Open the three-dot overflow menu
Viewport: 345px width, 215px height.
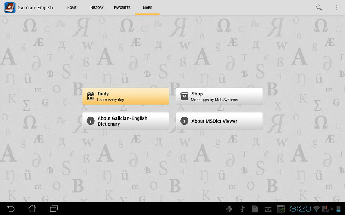click(x=336, y=7)
